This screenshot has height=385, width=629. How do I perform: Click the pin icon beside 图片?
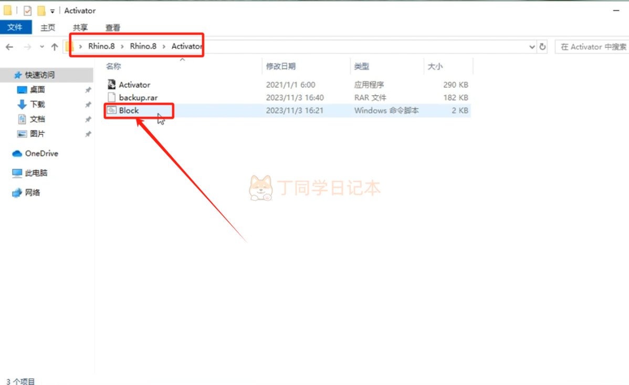click(x=88, y=134)
